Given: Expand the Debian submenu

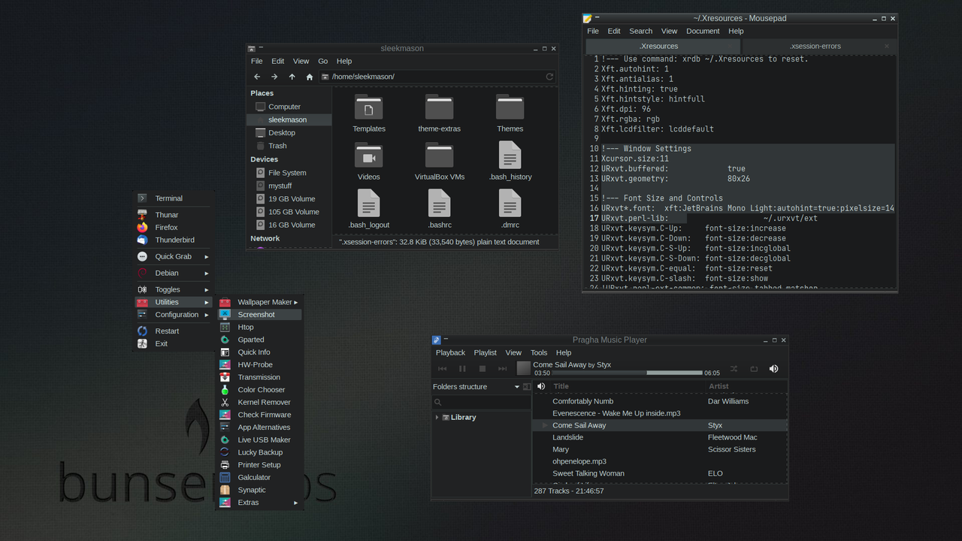Looking at the screenshot, I should [174, 273].
